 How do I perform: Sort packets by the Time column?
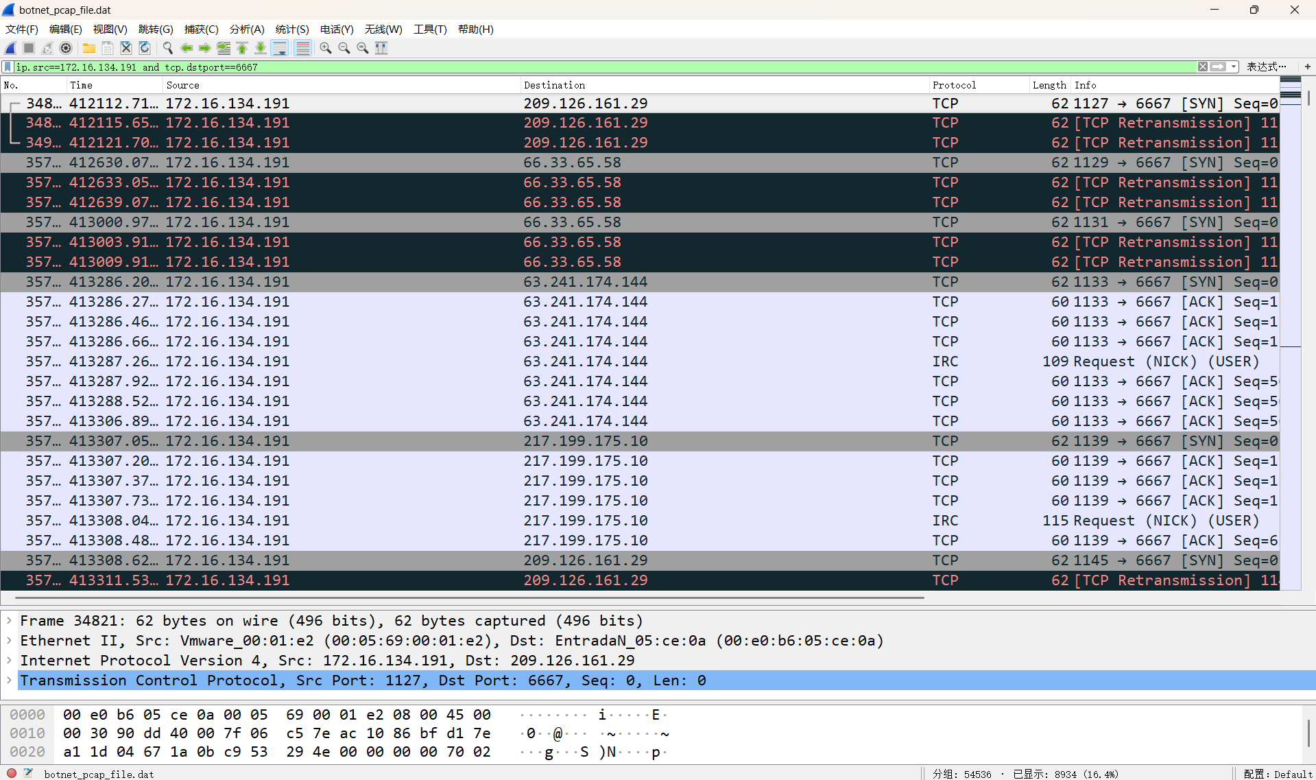coord(115,85)
